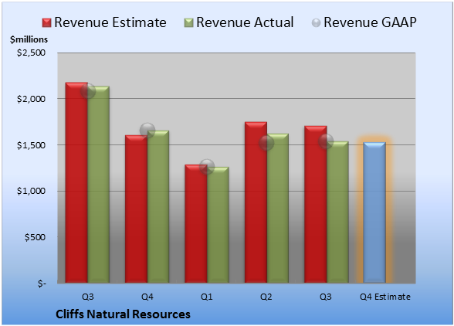Click the '$millions' axis unit label
This screenshot has height=326, width=454.
tap(29, 39)
